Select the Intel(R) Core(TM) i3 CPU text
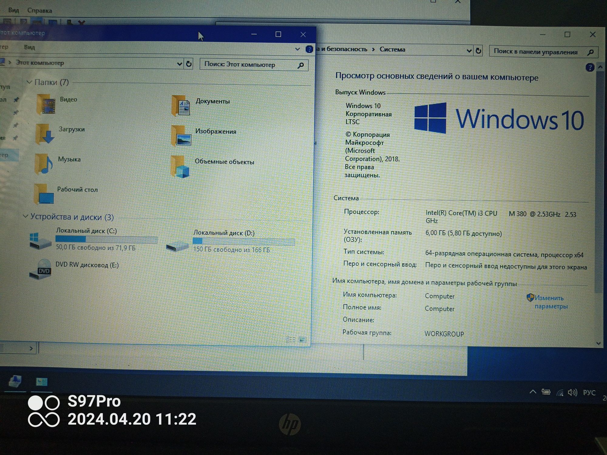The width and height of the screenshot is (607, 455). coord(461,213)
